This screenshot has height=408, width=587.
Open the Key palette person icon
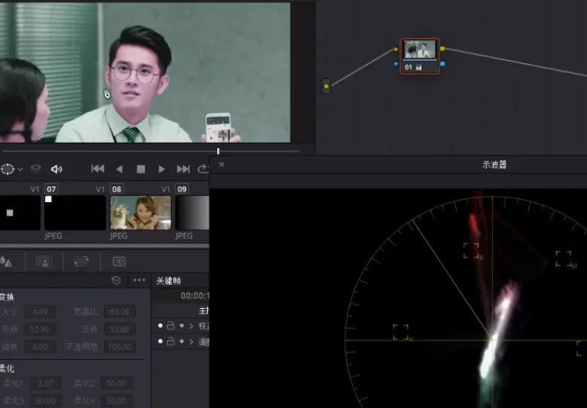tap(44, 261)
